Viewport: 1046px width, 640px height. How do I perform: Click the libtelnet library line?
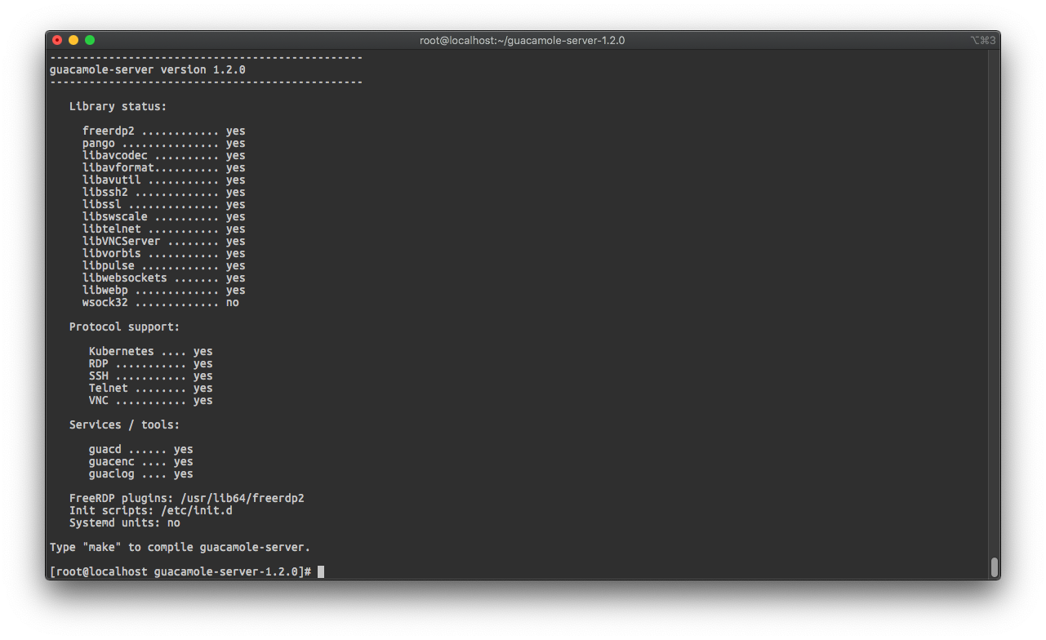163,229
